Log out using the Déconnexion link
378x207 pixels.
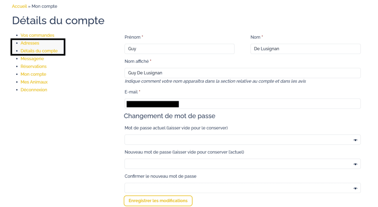coord(34,90)
